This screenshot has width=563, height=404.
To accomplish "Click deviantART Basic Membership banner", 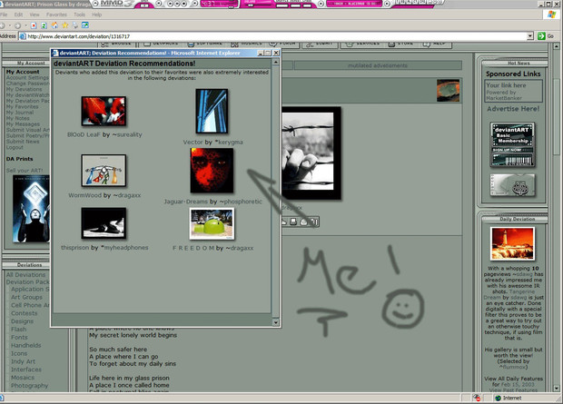I will [512, 144].
